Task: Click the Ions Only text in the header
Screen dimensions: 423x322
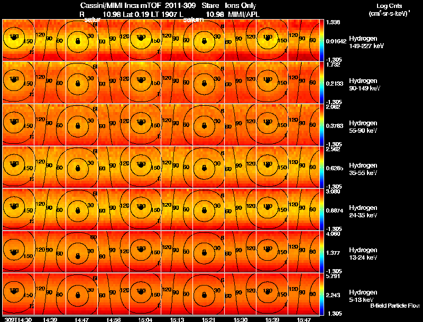Action: (x=240, y=6)
